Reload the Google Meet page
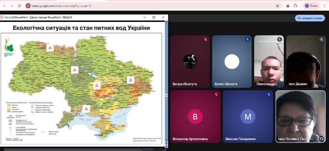The width and height of the screenshot is (329, 151). pos(19,6)
